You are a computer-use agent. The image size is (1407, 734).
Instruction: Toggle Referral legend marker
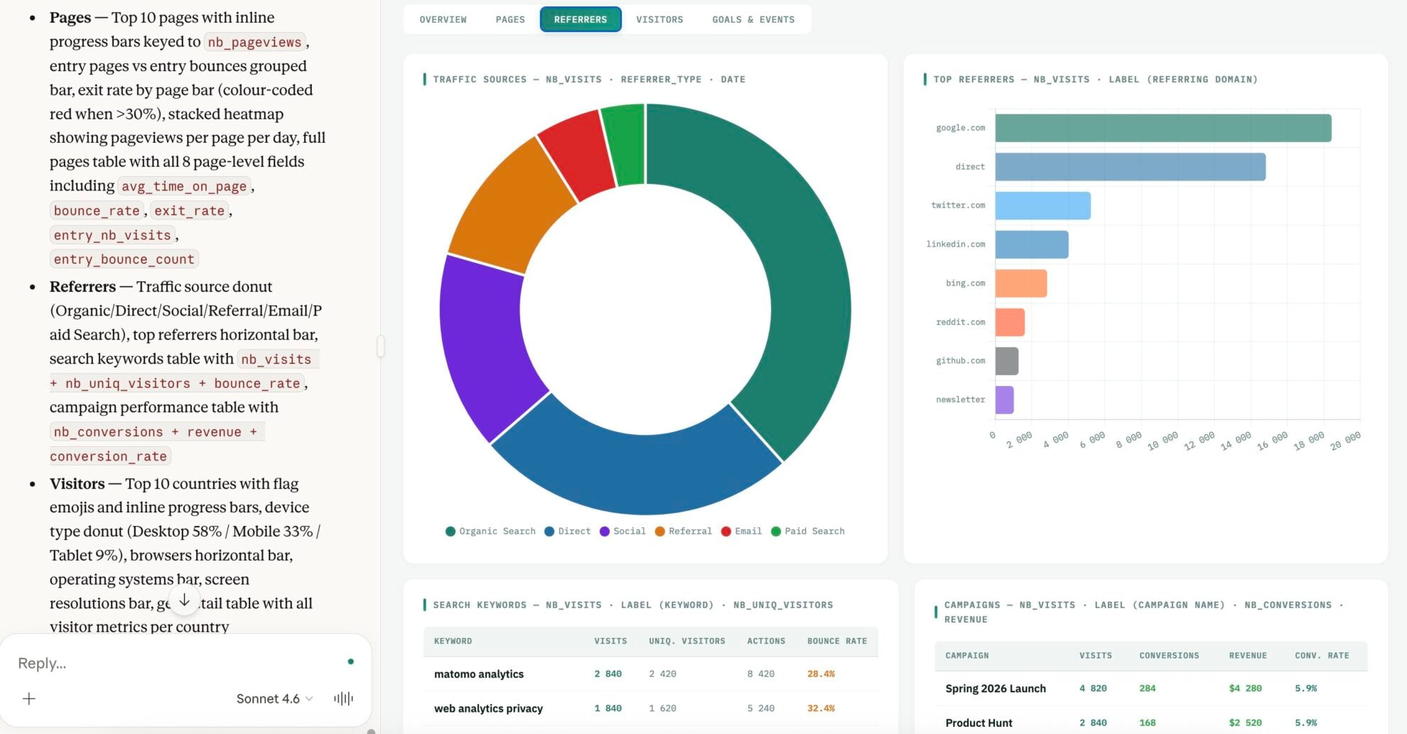point(683,531)
